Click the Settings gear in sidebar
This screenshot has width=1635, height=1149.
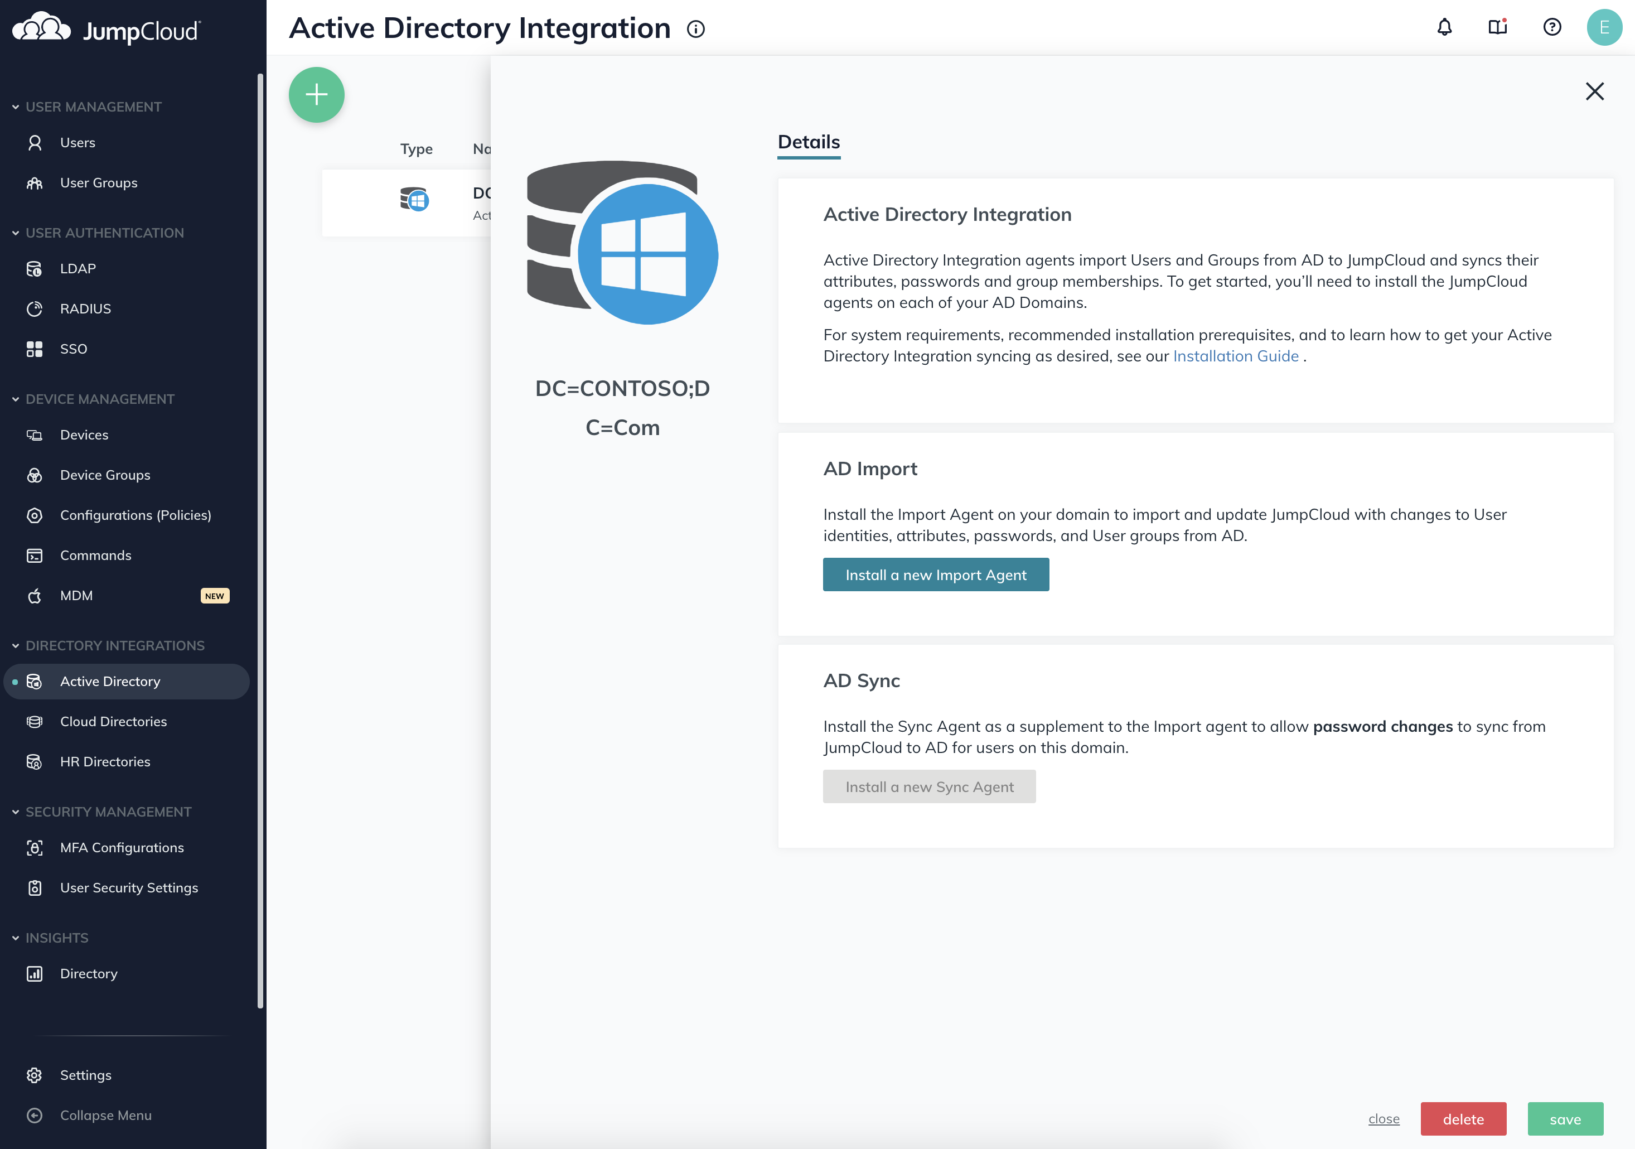34,1074
